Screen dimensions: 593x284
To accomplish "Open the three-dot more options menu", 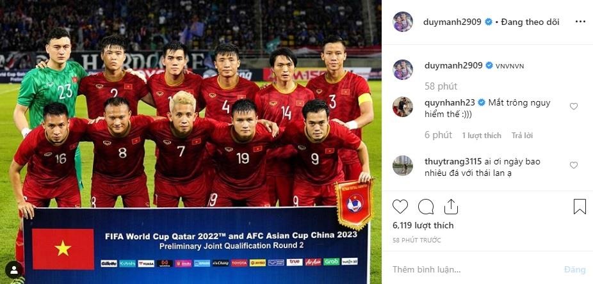I will pos(580,22).
